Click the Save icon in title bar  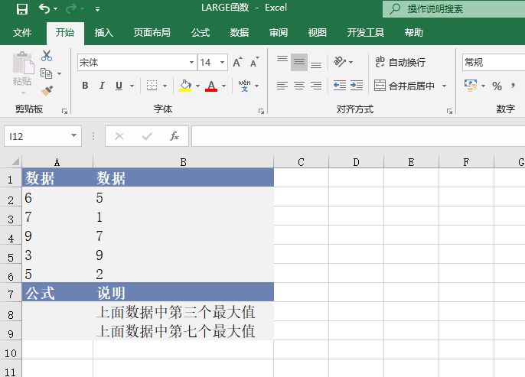tap(21, 9)
